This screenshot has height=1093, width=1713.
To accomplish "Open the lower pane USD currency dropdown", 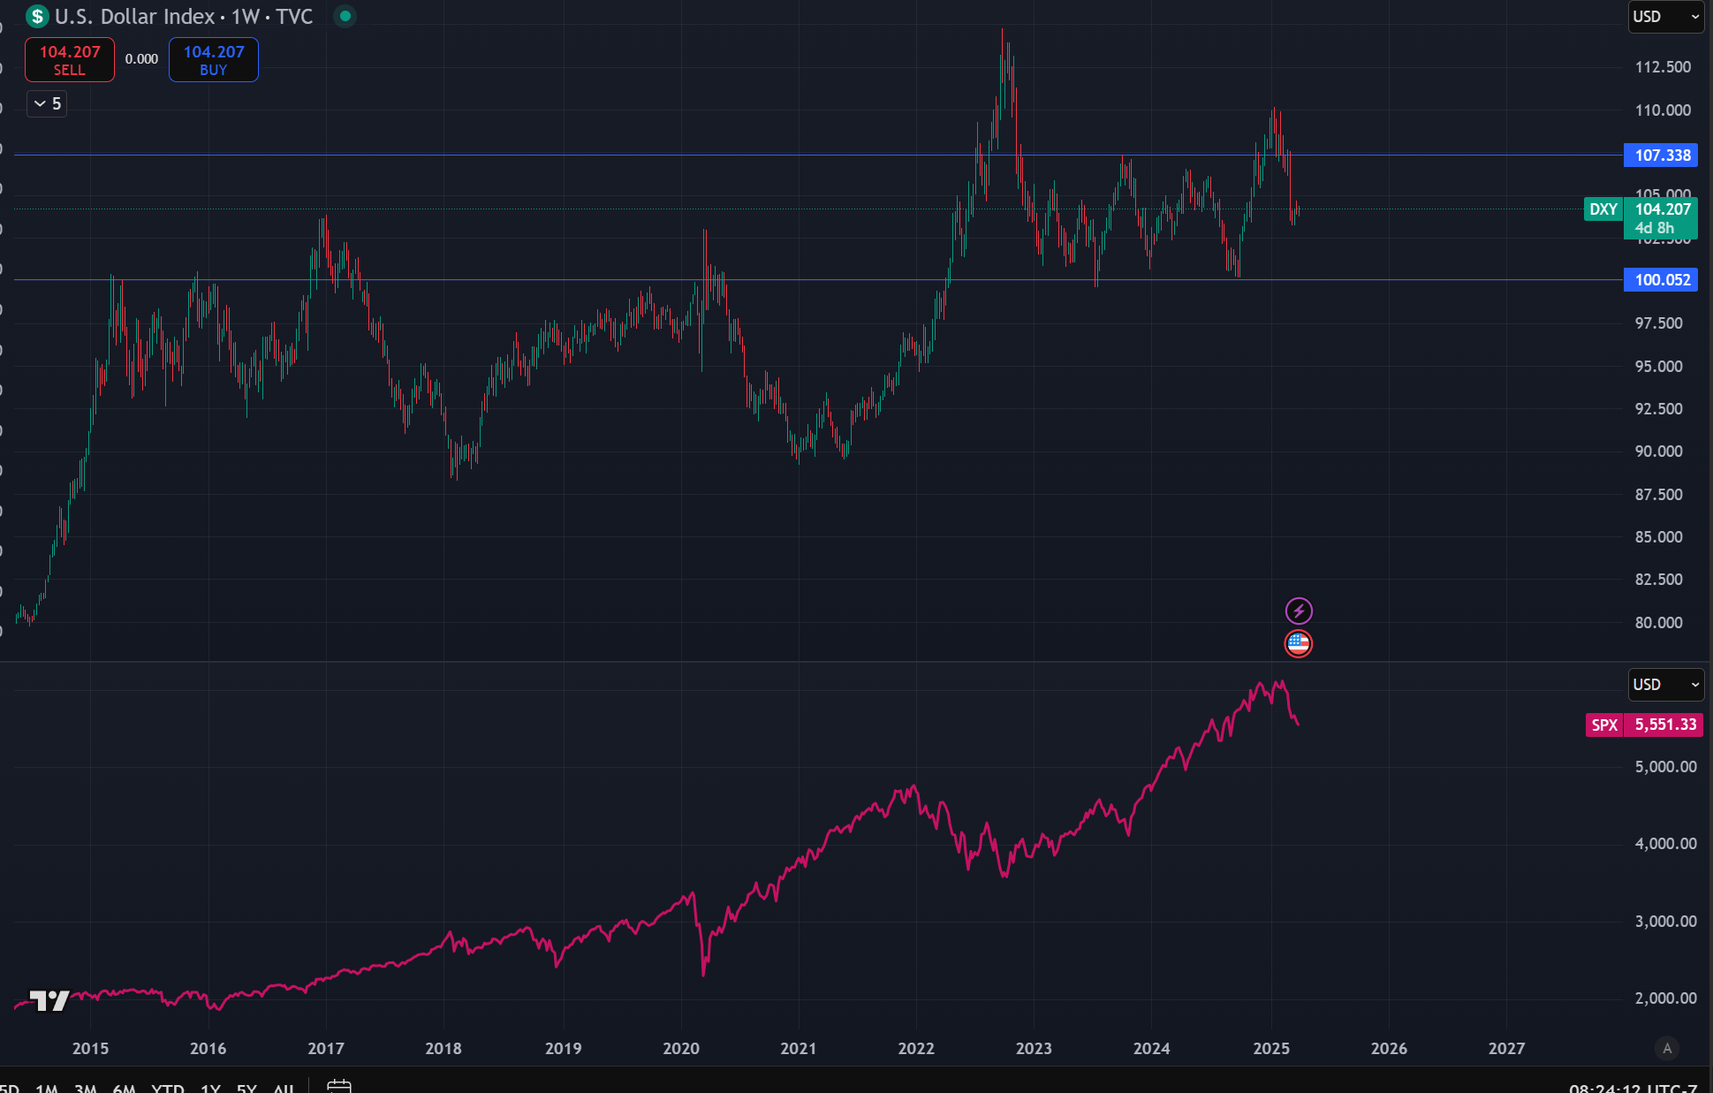I will tap(1664, 685).
